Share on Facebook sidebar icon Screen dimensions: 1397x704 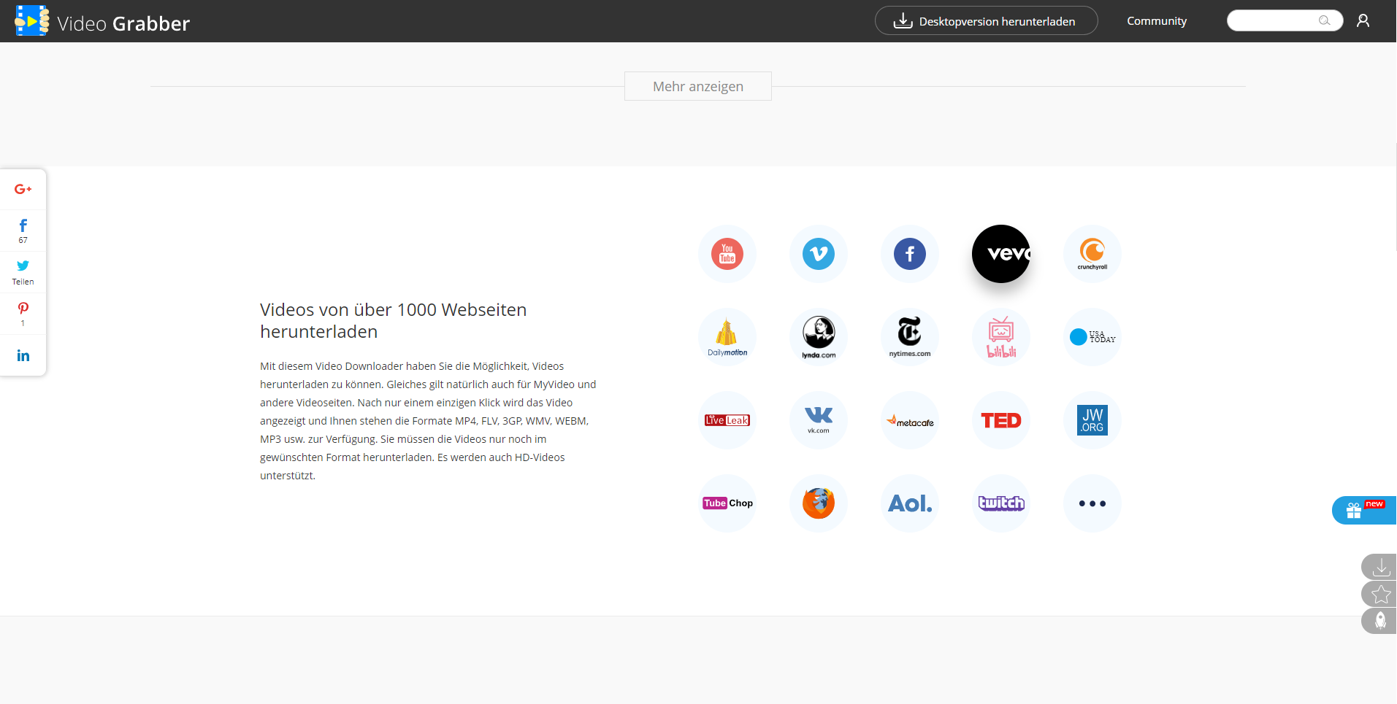point(23,231)
